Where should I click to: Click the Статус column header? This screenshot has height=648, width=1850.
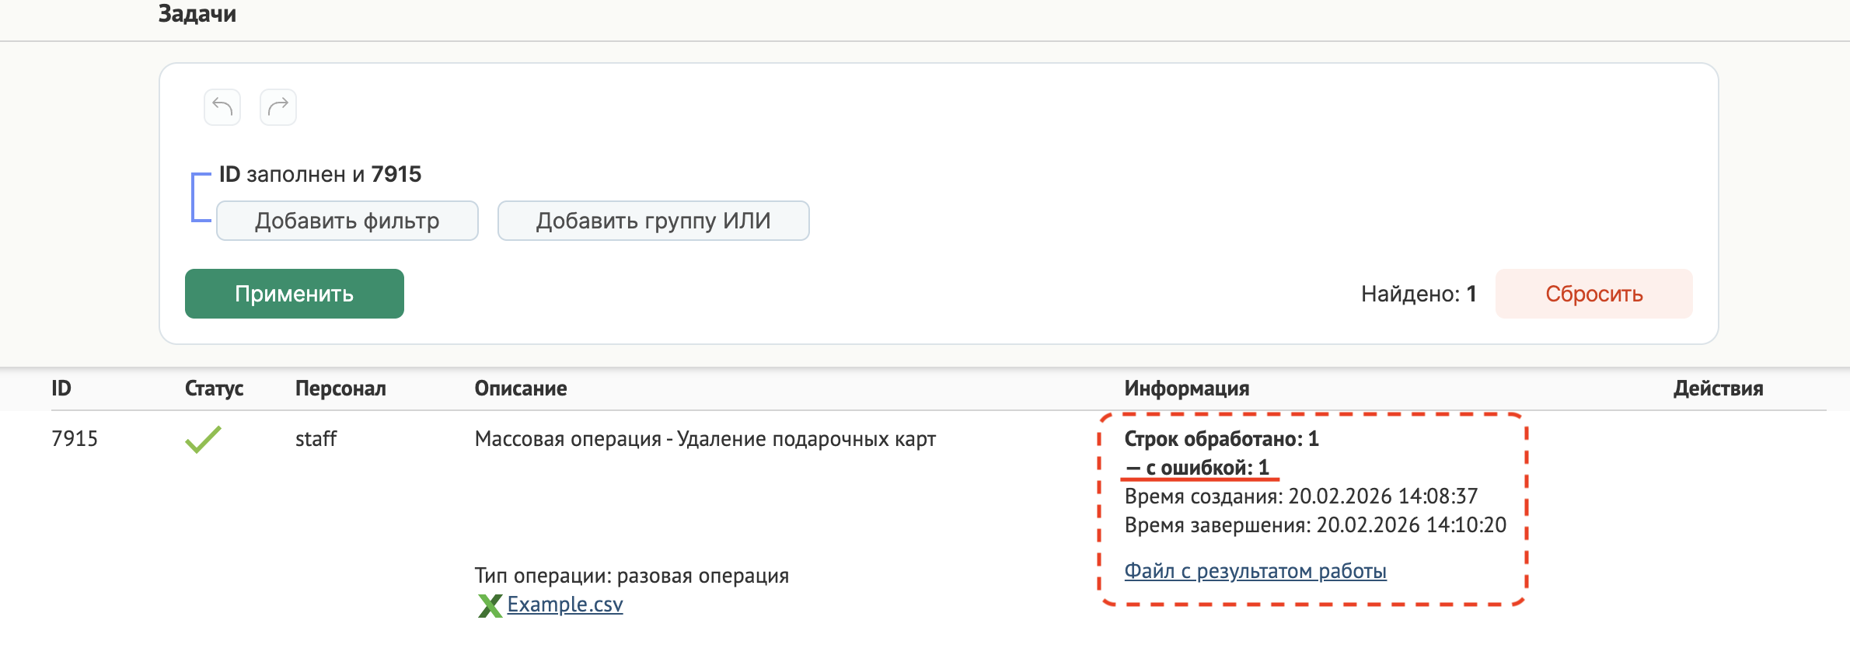[215, 388]
